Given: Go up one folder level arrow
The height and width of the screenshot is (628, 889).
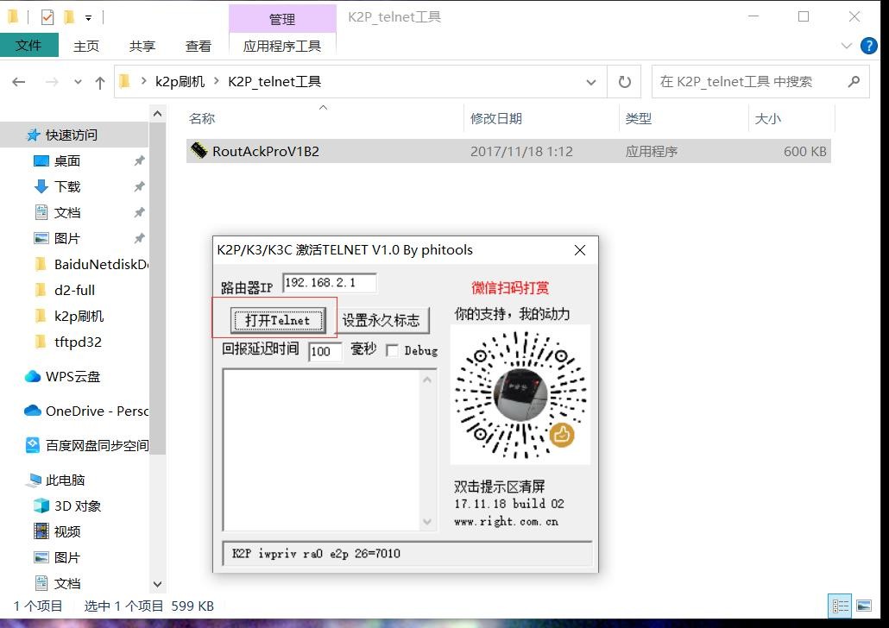Looking at the screenshot, I should coord(100,82).
